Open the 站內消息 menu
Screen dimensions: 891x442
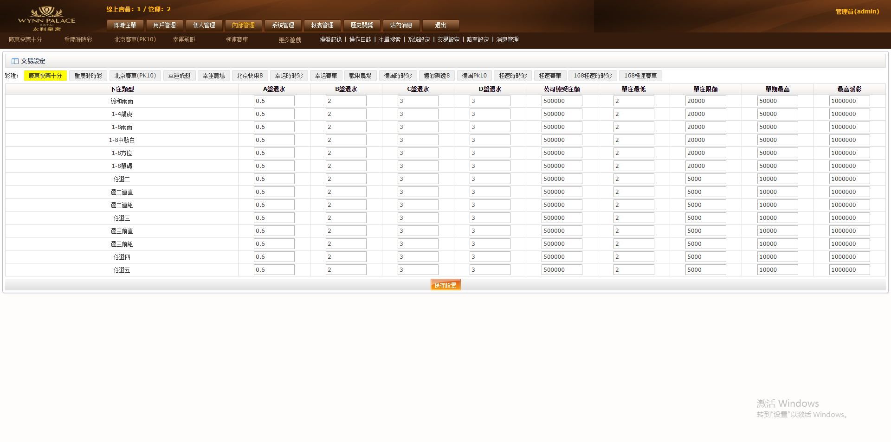tap(401, 25)
